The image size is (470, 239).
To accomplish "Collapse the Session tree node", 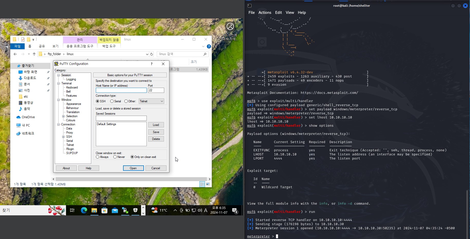I will pos(59,75).
